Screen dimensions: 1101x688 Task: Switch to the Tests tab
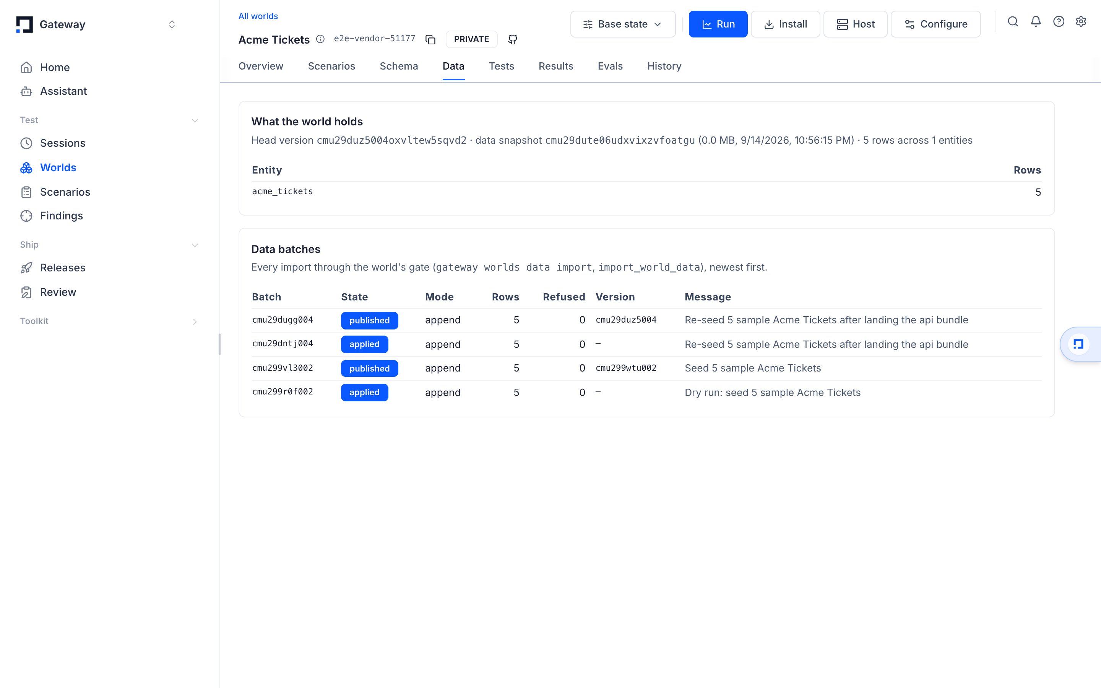(x=501, y=67)
